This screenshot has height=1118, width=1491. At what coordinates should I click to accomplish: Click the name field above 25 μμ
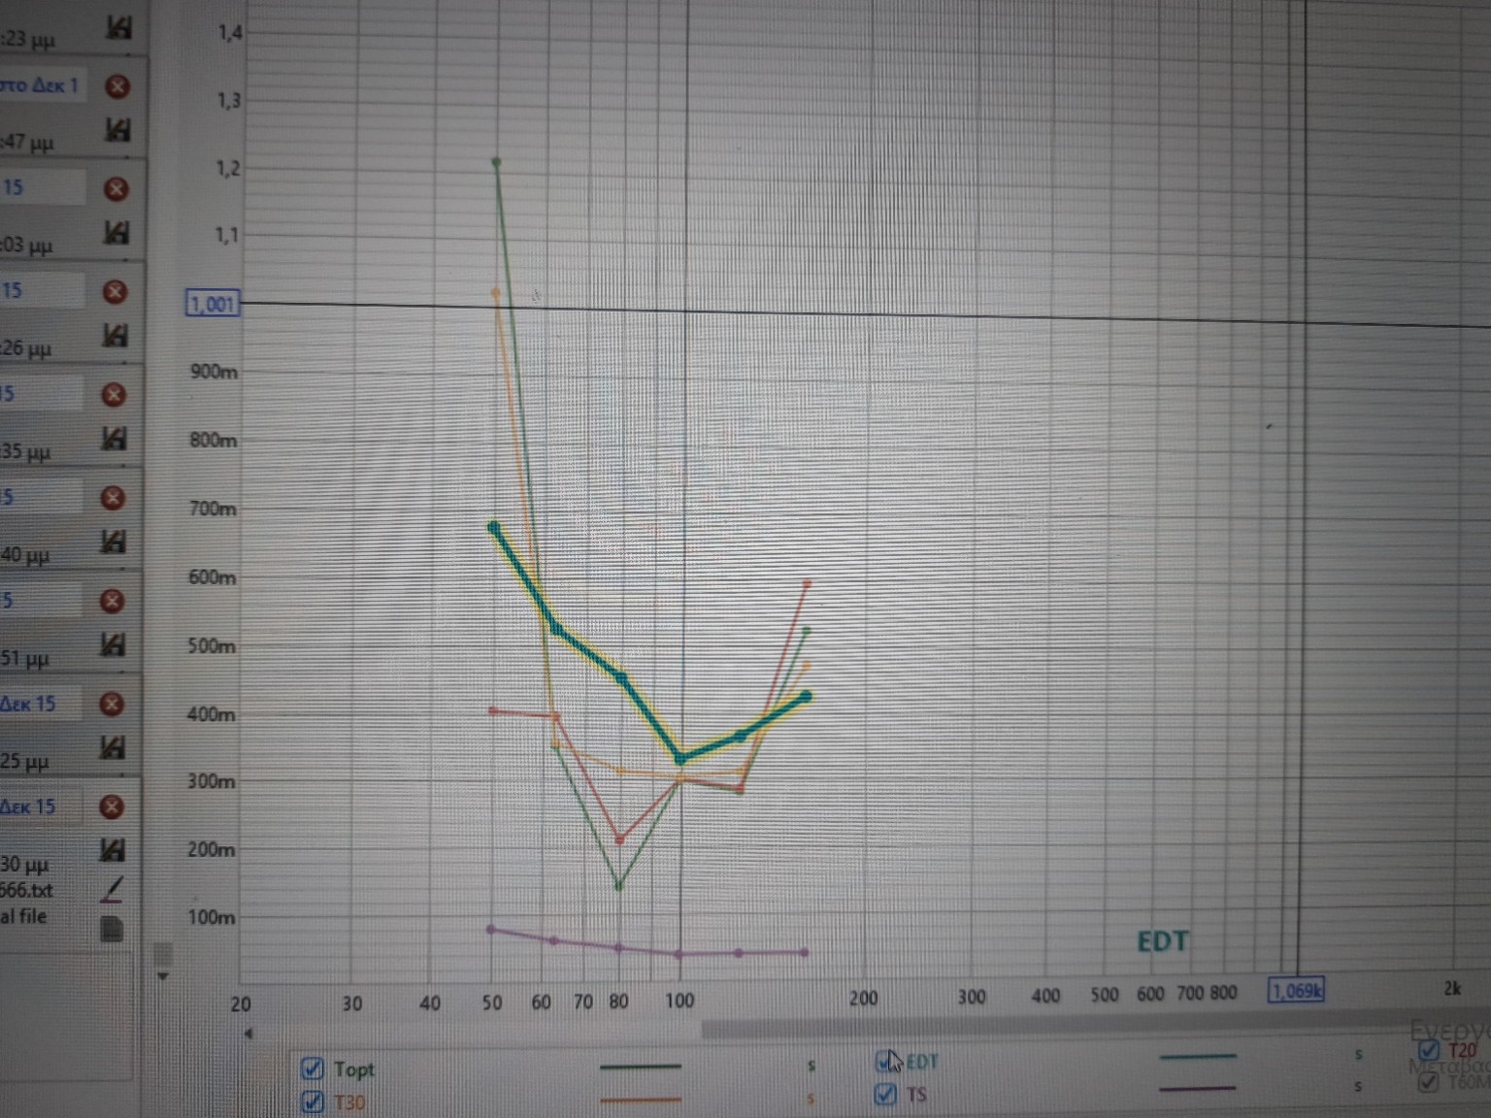[x=41, y=704]
